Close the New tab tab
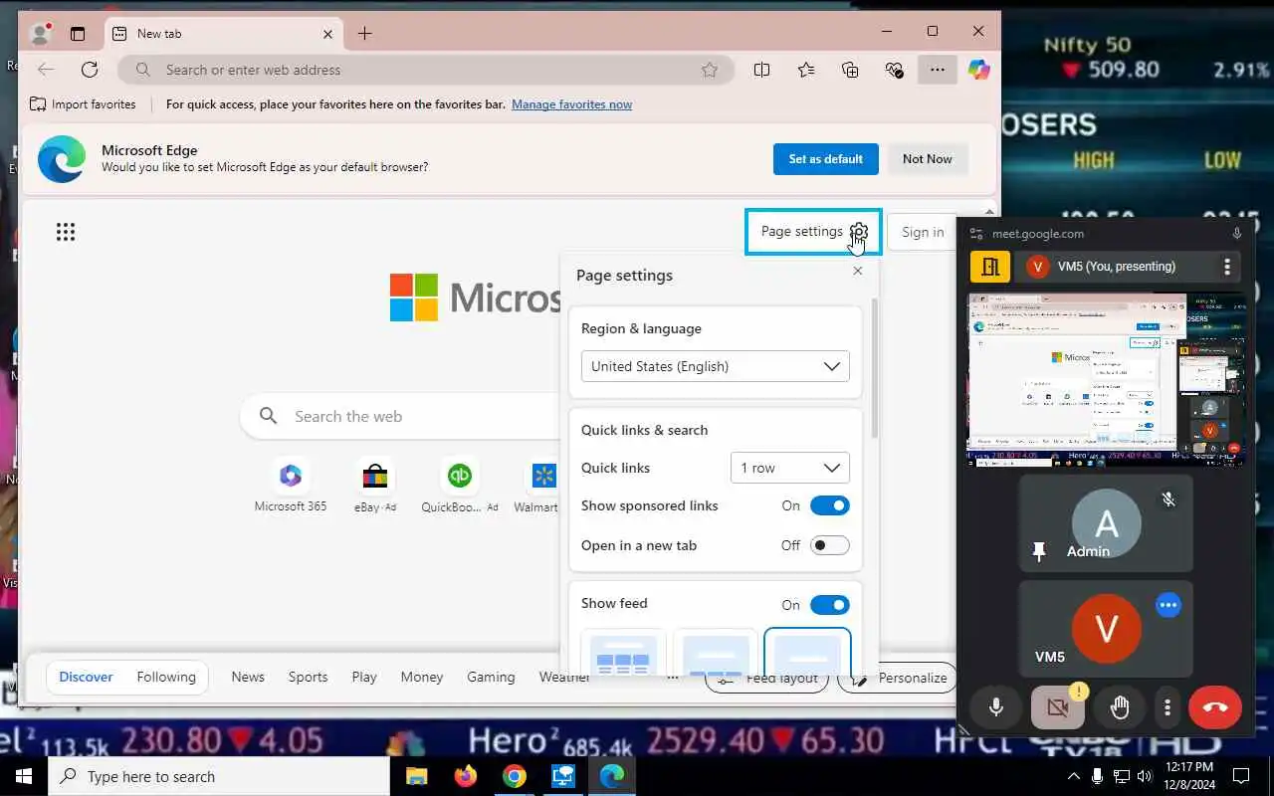Screen dimensions: 1274x796 [327, 34]
